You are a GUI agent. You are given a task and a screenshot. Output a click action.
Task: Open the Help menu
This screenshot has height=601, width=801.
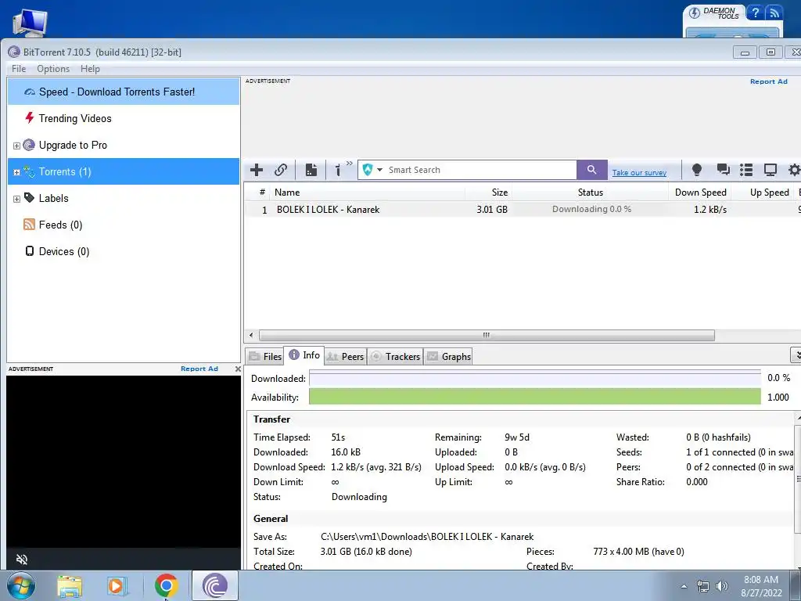click(x=90, y=69)
